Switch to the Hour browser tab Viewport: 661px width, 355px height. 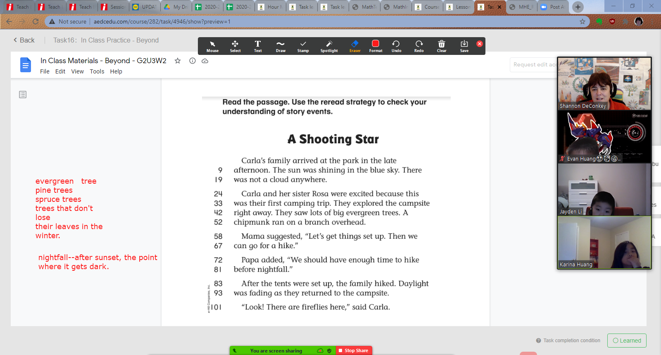pyautogui.click(x=271, y=7)
